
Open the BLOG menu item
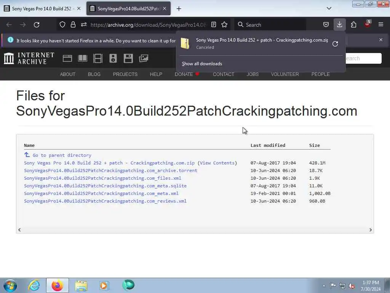94,74
